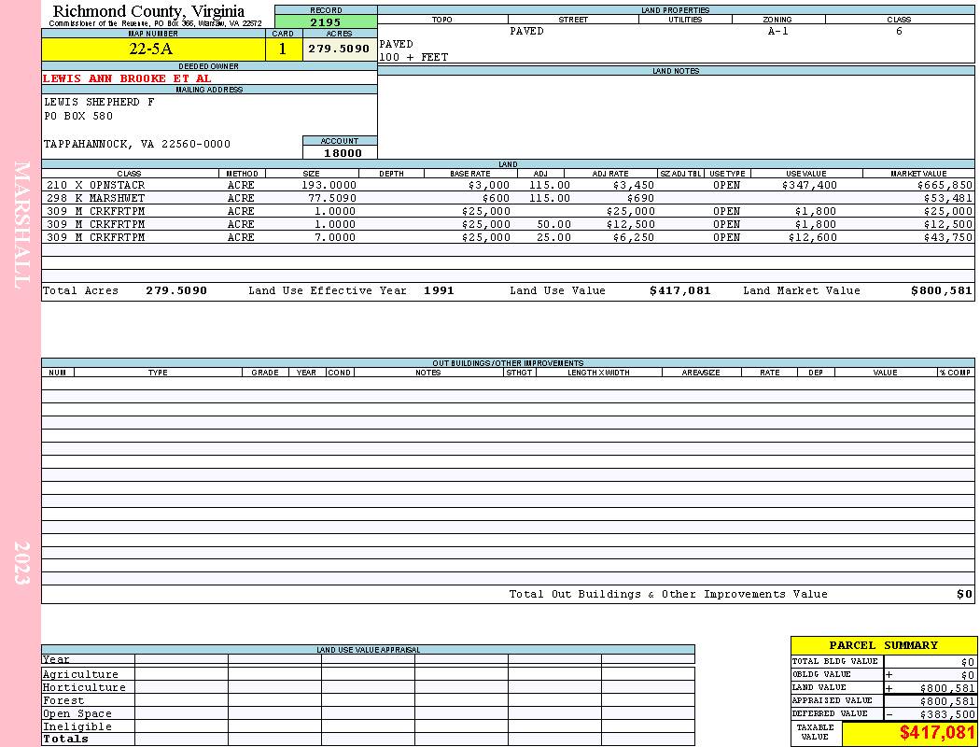Viewport: 980px width, 747px height.
Task: Click the 2023 sidebar year
Action: (x=21, y=563)
